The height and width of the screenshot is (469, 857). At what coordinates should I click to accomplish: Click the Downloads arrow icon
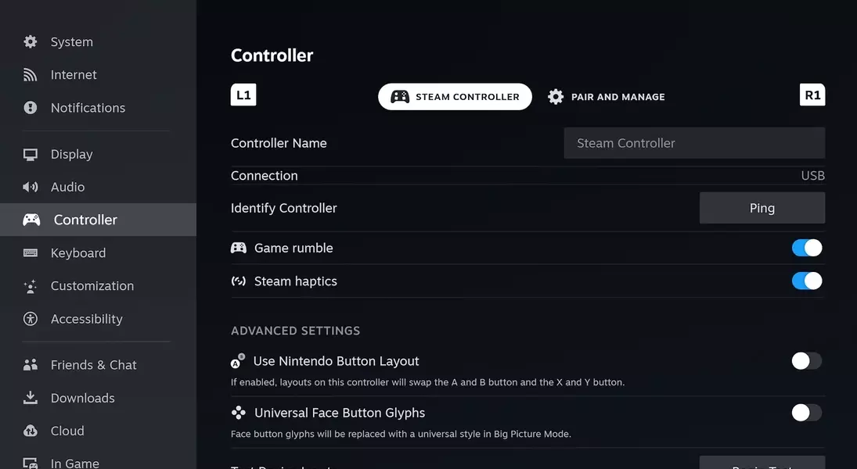click(x=31, y=398)
